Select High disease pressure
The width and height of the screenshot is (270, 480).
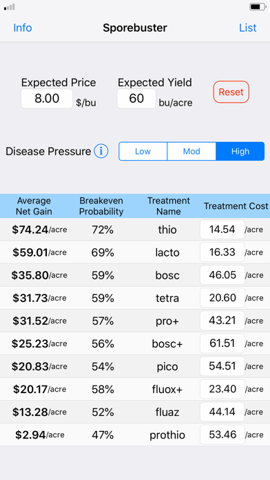240,151
